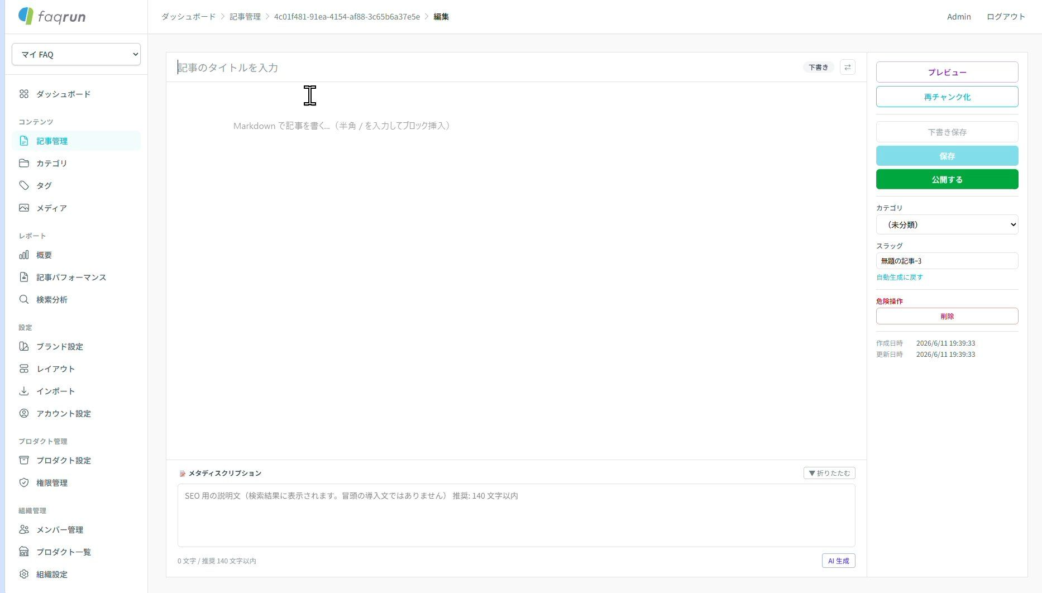Go to ダッシュボード menu item
The height and width of the screenshot is (593, 1042).
point(76,94)
